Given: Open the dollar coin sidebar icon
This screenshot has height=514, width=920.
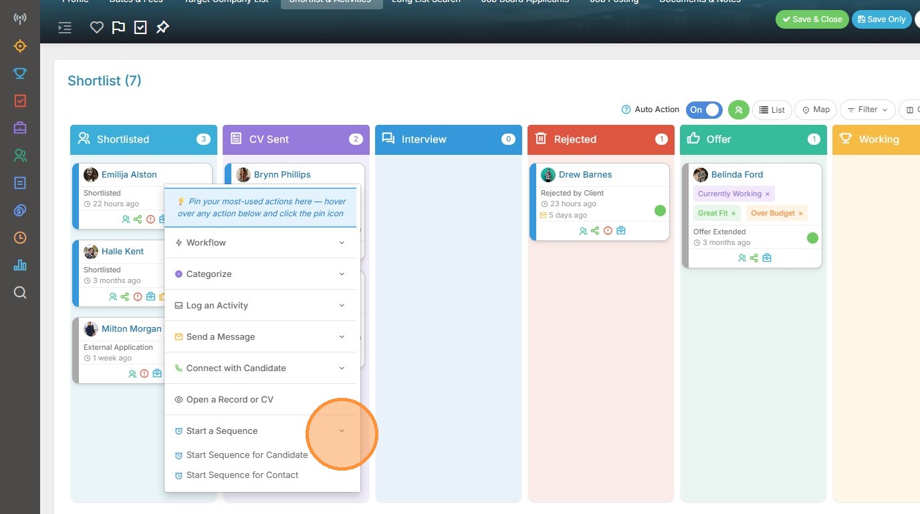Looking at the screenshot, I should (x=20, y=210).
